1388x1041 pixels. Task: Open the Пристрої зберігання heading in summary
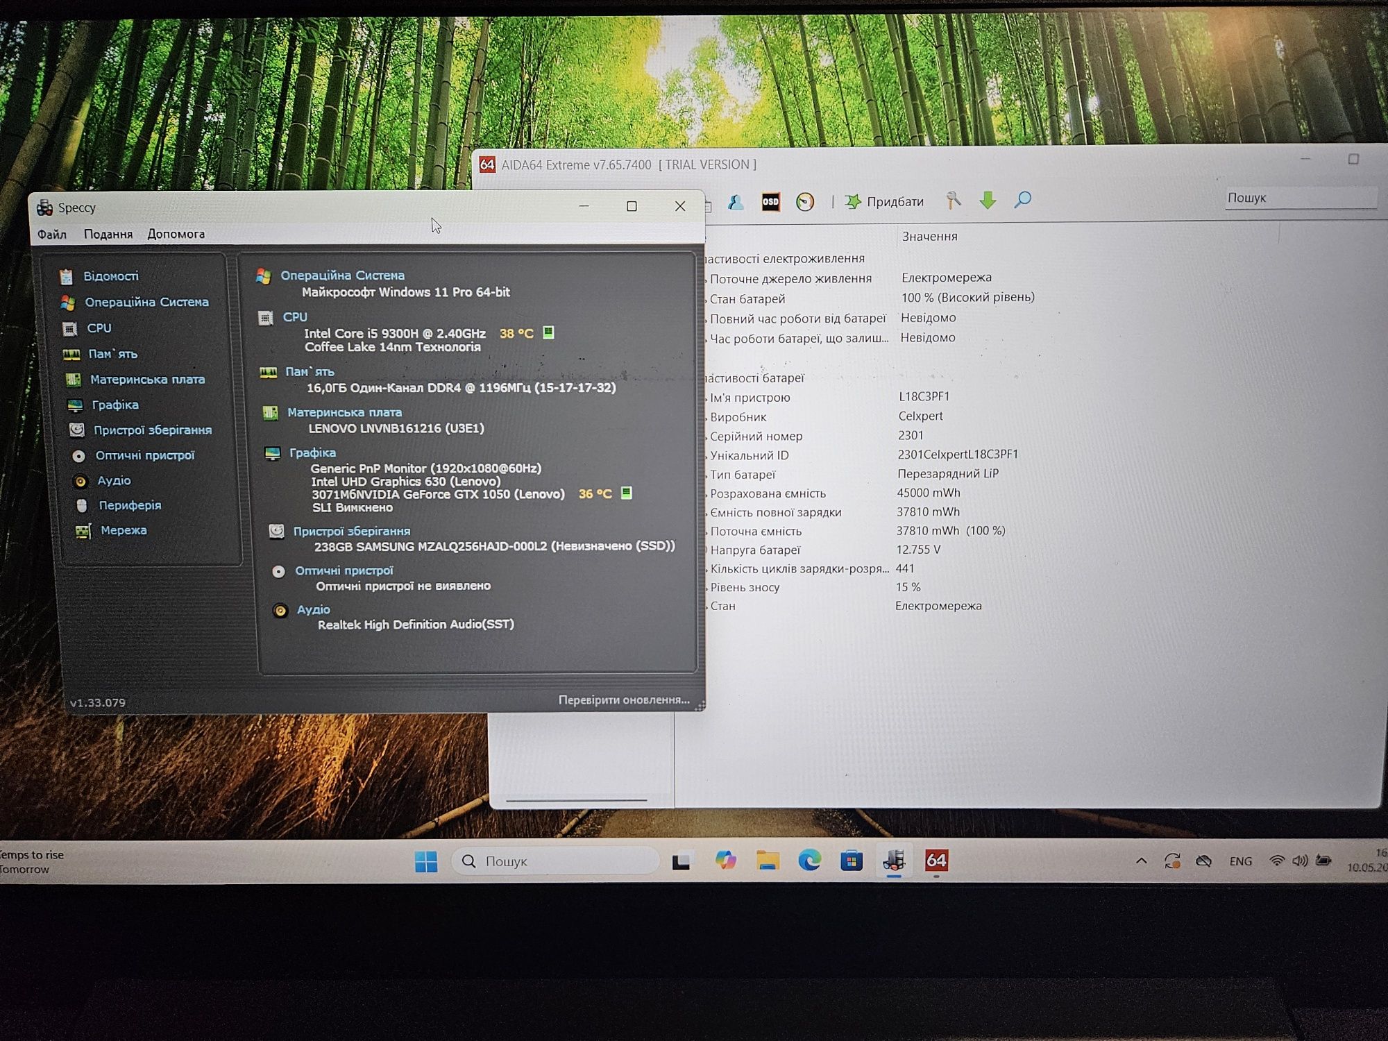352,531
